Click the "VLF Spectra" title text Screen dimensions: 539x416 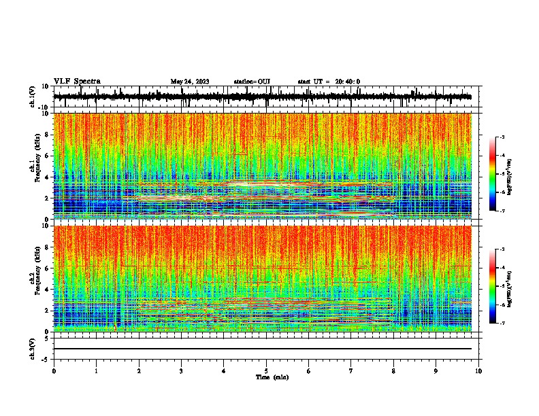(77, 82)
